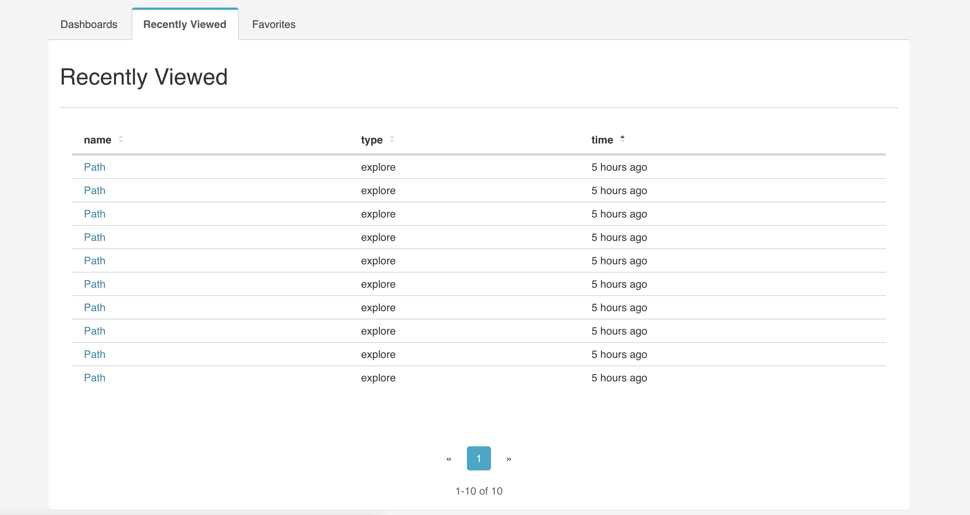Image resolution: width=970 pixels, height=515 pixels.
Task: Go to previous page with « arrow
Action: click(449, 459)
